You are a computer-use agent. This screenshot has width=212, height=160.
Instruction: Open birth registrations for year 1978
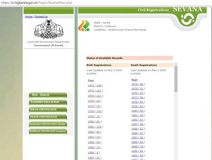[x=95, y=111]
